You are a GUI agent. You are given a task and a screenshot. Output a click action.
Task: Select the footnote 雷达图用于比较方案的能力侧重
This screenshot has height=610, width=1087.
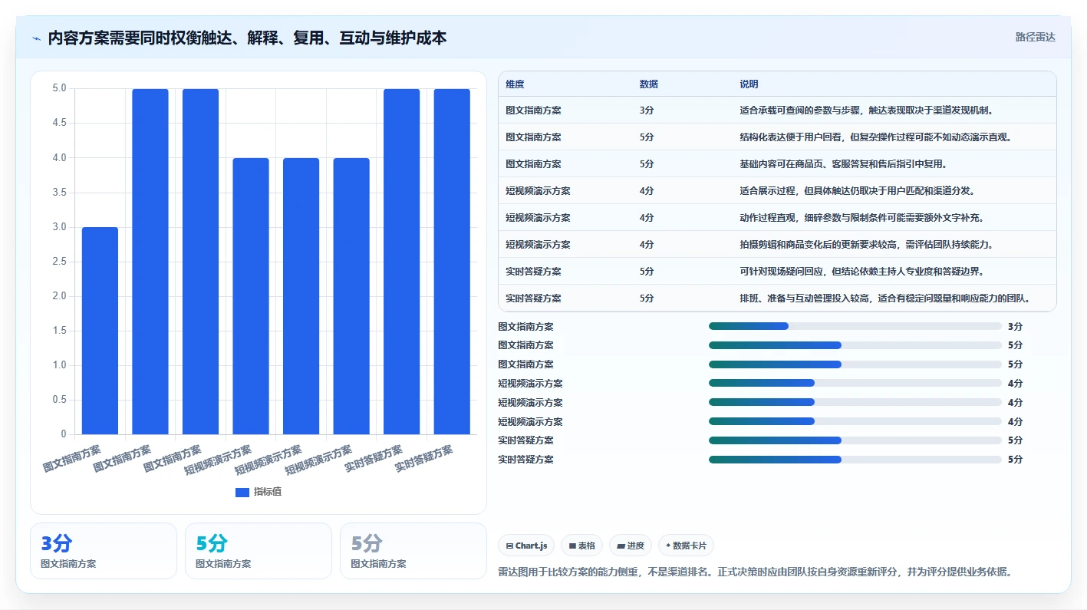pyautogui.click(x=756, y=572)
